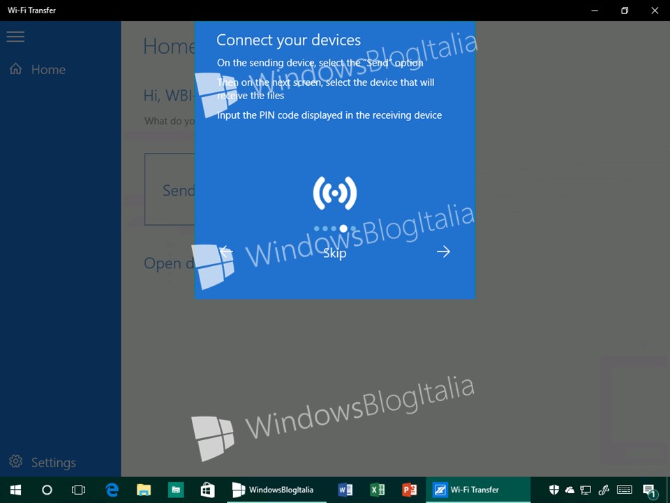Screen dimensions: 670x503
Task: Go back with the previous arrow
Action: tap(226, 251)
